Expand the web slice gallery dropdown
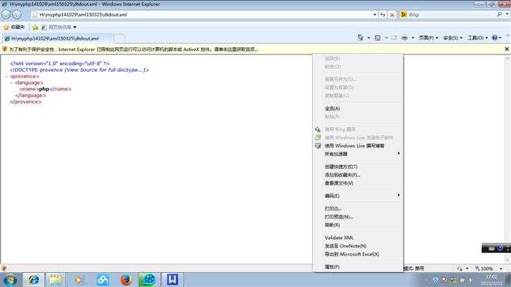 click(75, 27)
